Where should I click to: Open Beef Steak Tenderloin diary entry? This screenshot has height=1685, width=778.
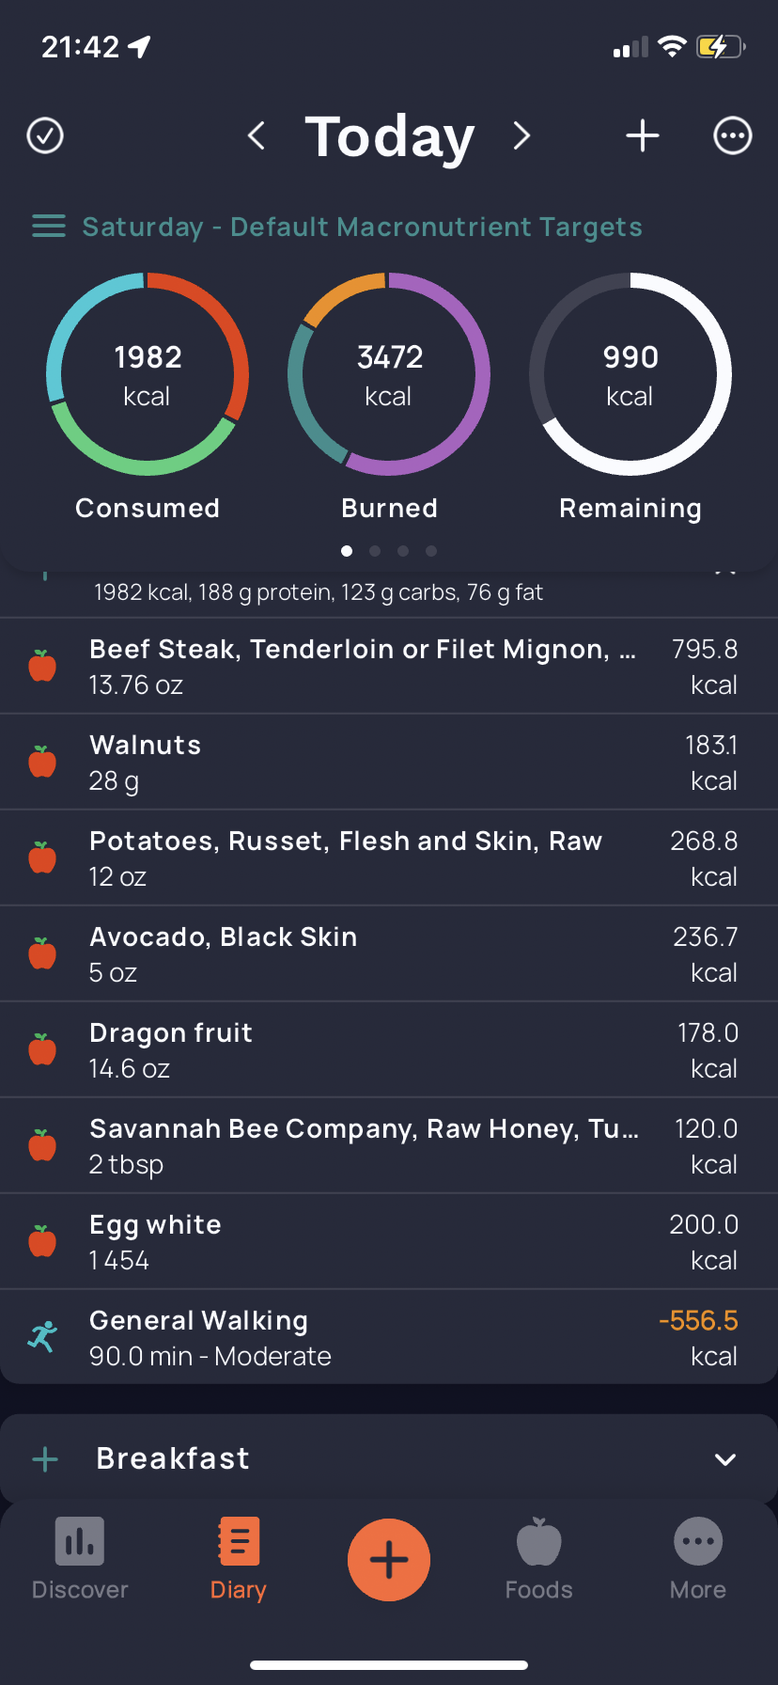click(362, 666)
